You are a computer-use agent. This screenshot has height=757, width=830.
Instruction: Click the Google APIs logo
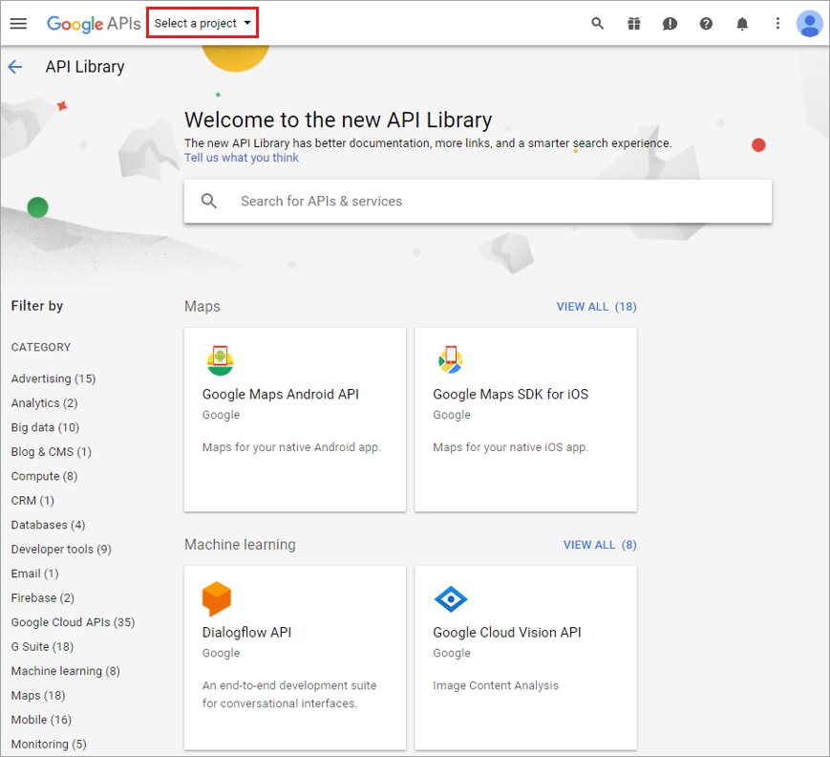[94, 23]
